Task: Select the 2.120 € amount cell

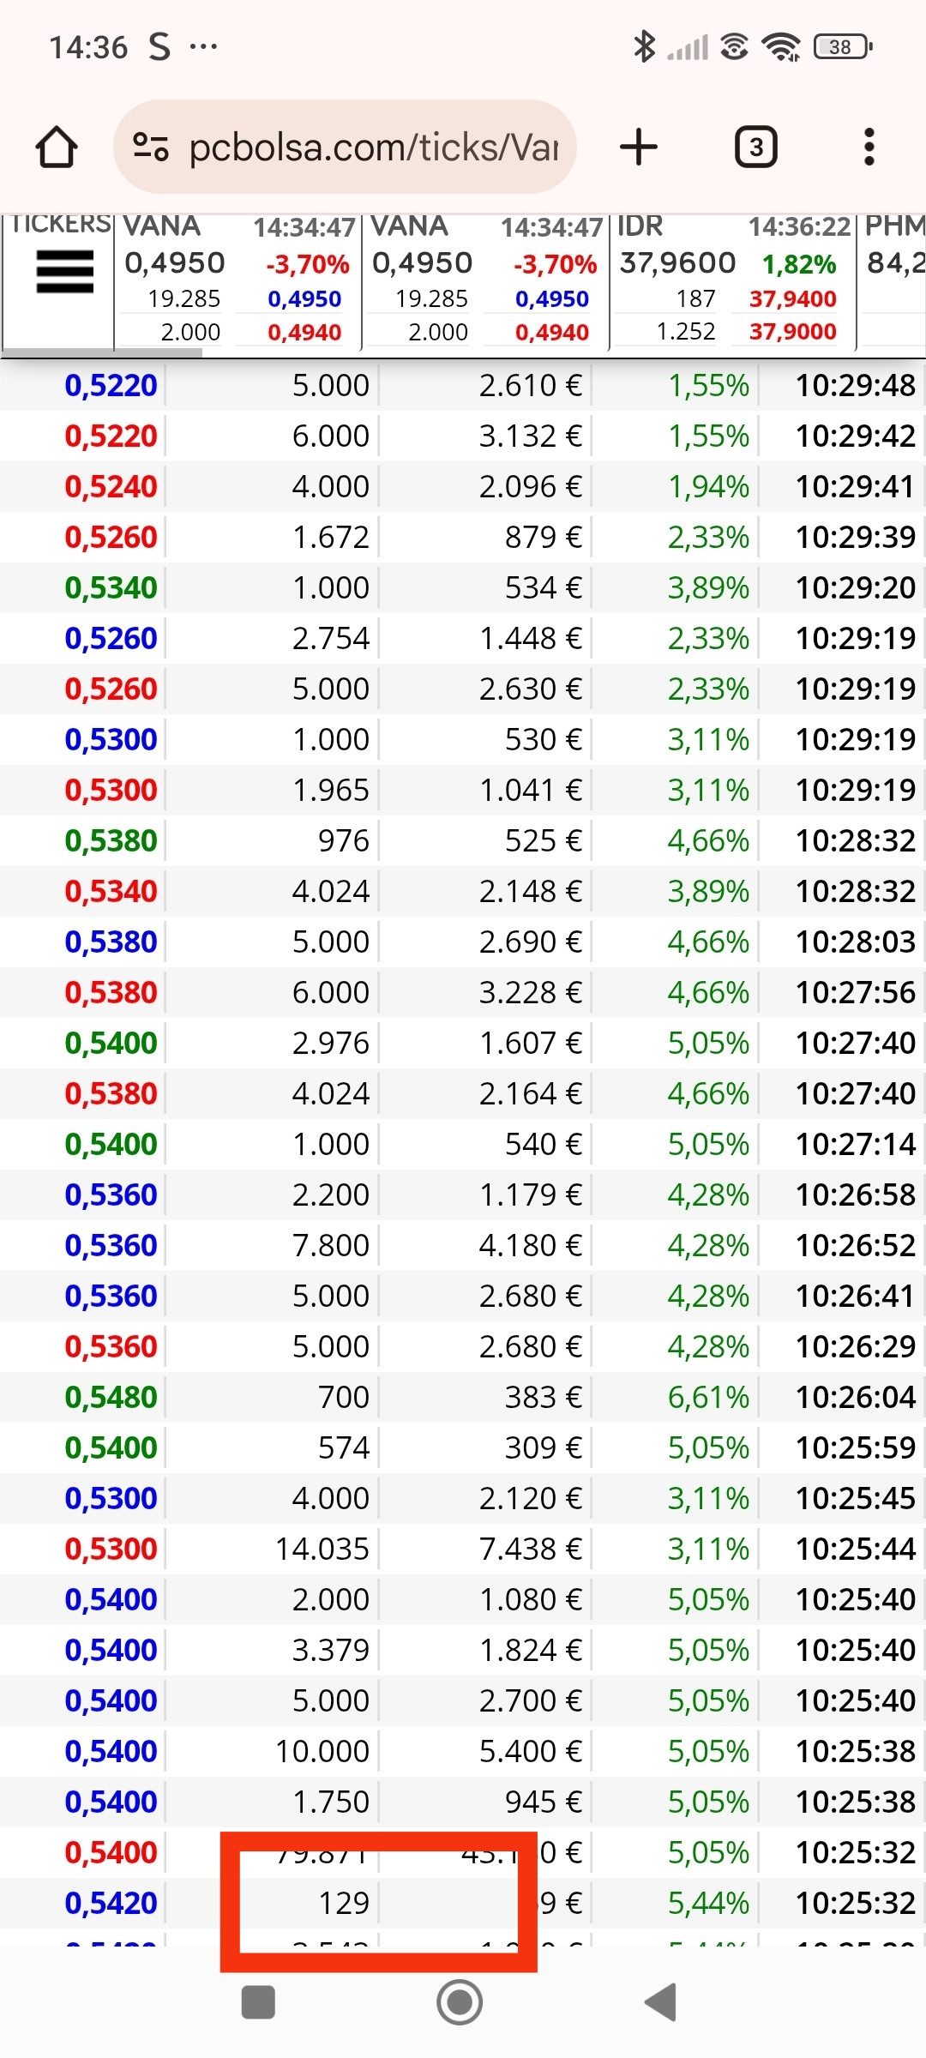Action: pos(530,1499)
